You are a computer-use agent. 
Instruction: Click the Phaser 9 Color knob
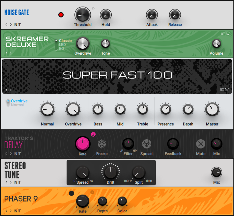click(x=122, y=201)
